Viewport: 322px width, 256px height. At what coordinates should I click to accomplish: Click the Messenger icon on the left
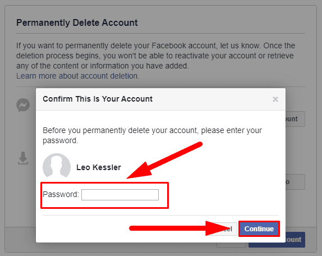pos(23,105)
